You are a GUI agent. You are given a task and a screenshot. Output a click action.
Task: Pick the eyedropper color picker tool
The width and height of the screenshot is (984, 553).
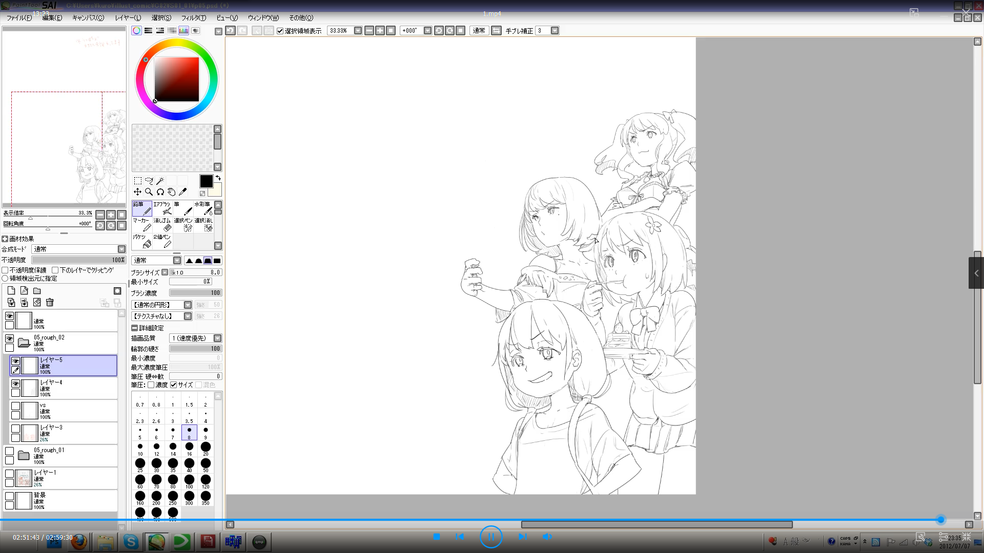pyautogui.click(x=183, y=192)
